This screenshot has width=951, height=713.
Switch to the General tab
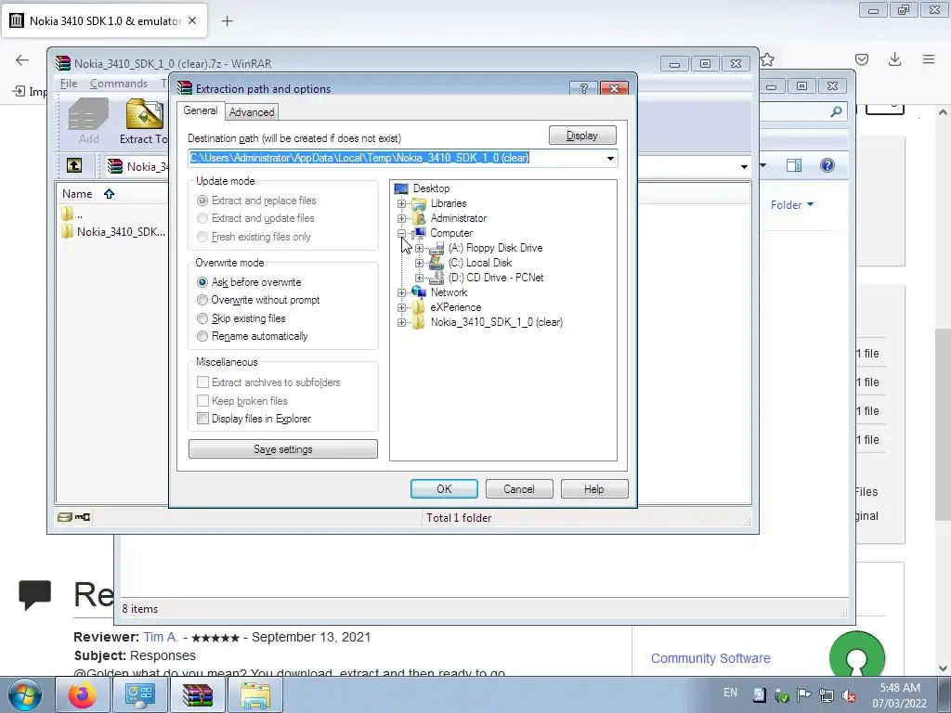point(201,110)
